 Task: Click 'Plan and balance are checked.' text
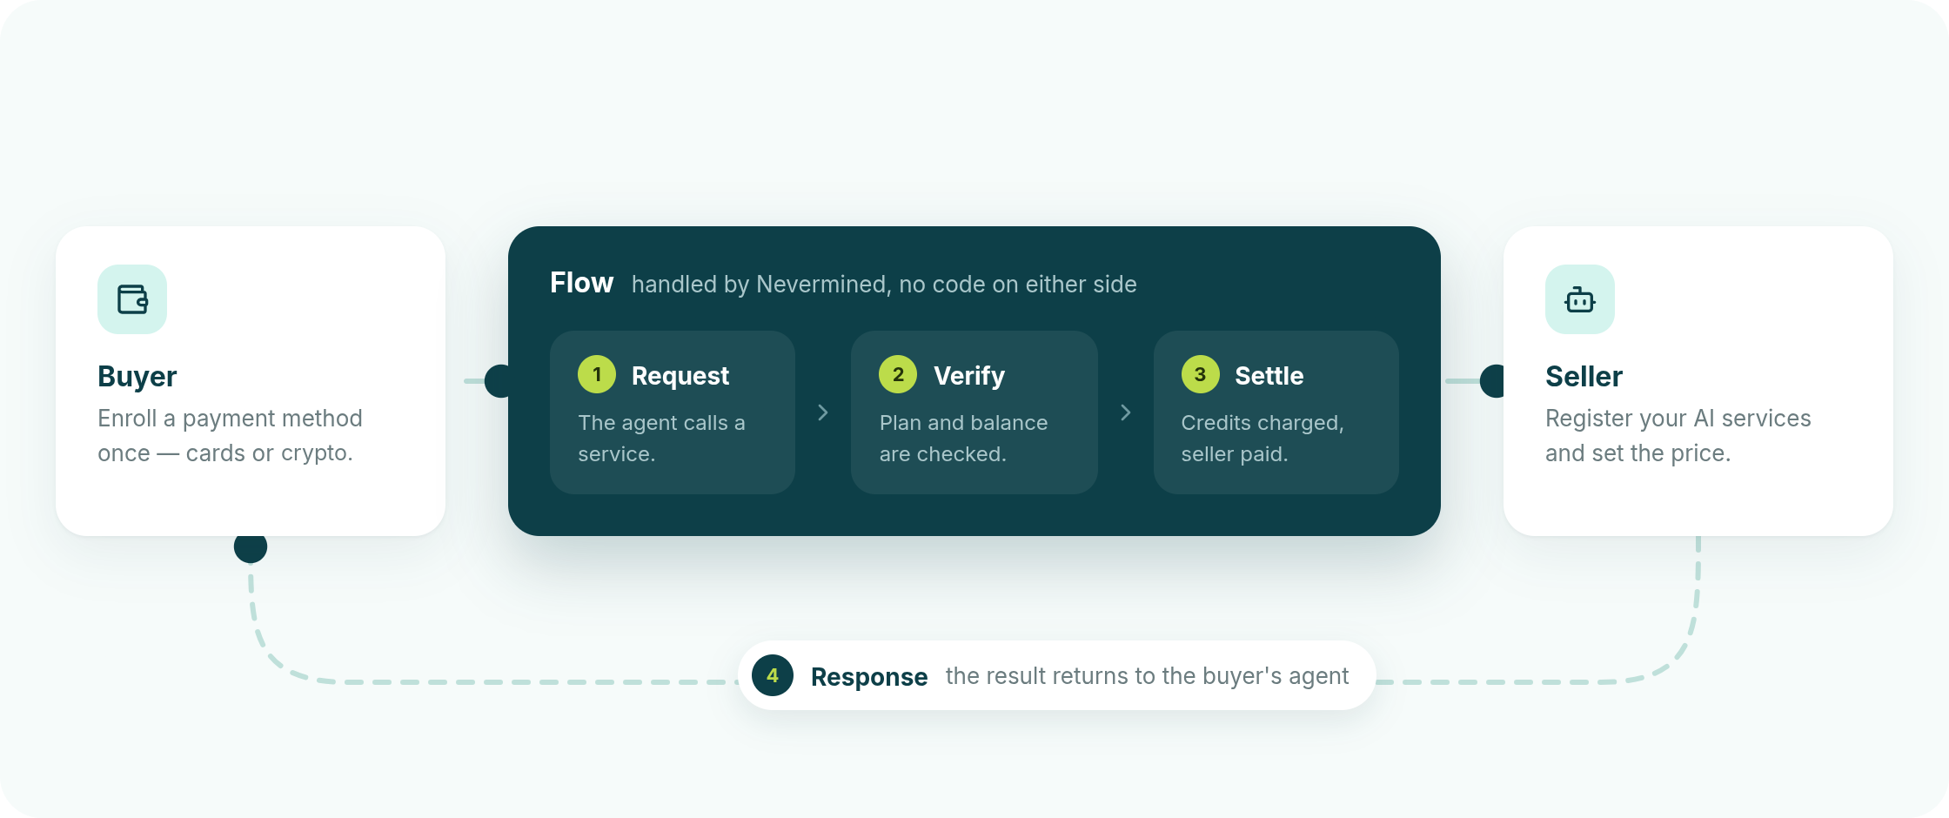tap(963, 439)
